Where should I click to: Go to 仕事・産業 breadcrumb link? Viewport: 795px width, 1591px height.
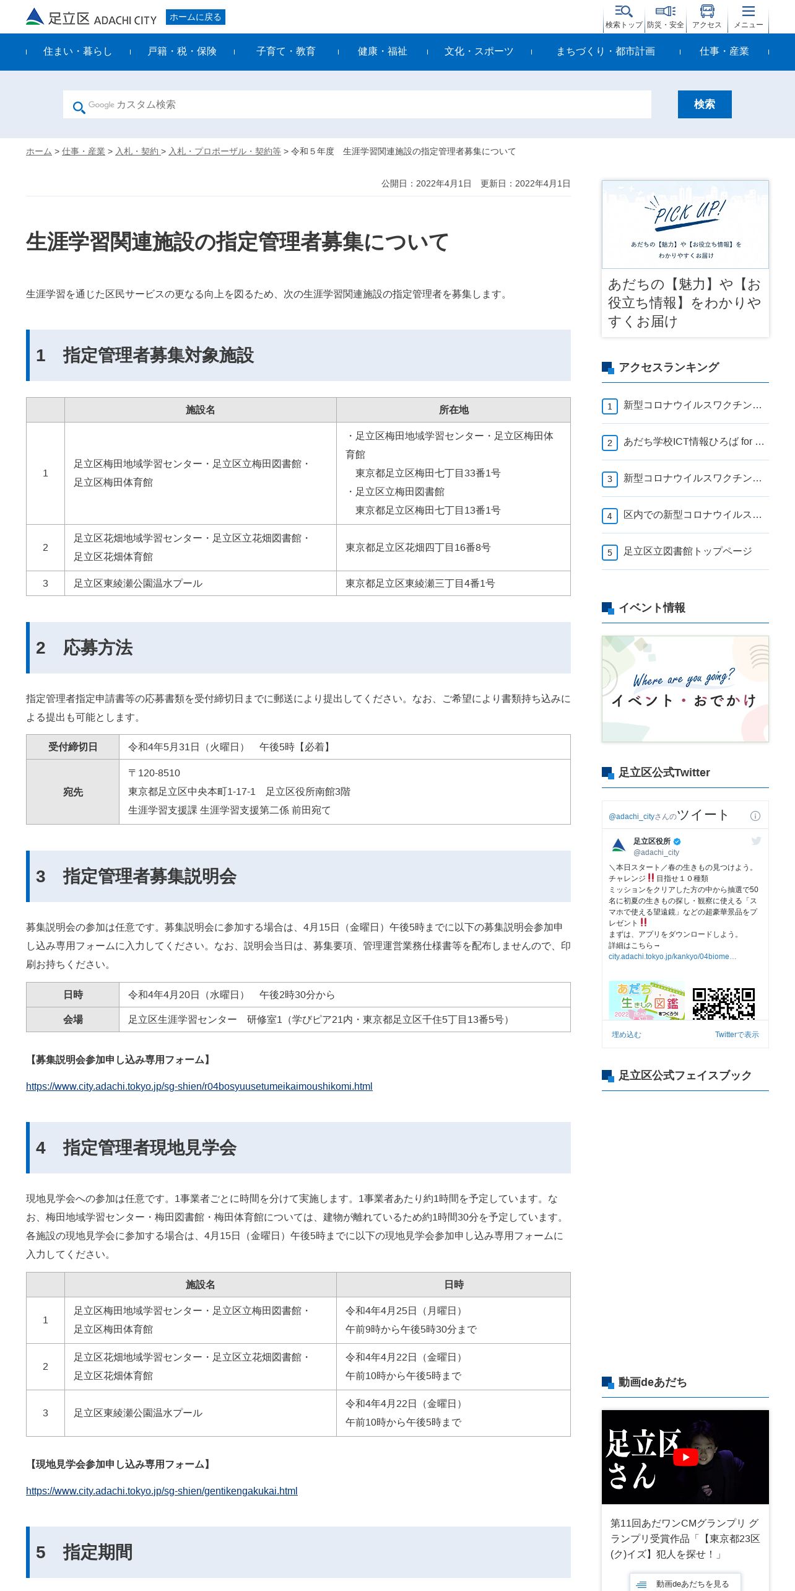84,151
